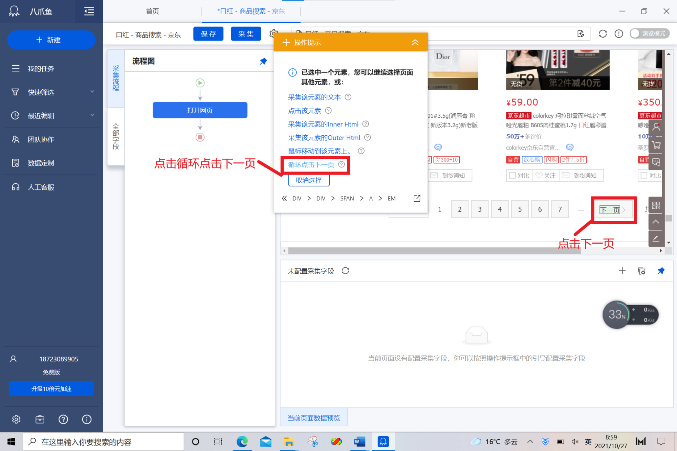Expand the 快速筛选 dropdown arrow

pyautogui.click(x=92, y=92)
